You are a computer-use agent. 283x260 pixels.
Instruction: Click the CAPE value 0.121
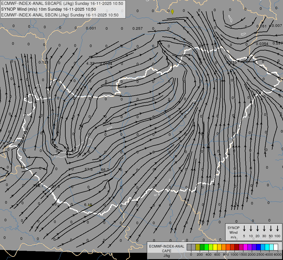(43, 62)
